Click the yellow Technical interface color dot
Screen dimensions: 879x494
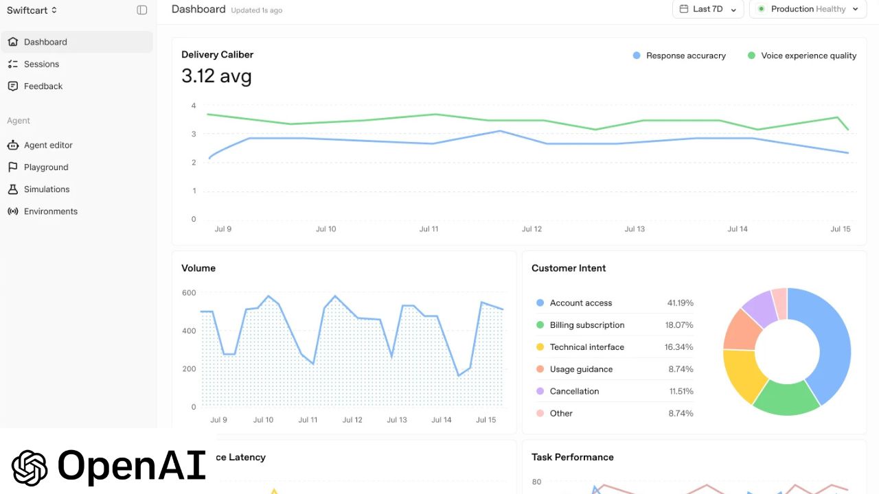(540, 346)
